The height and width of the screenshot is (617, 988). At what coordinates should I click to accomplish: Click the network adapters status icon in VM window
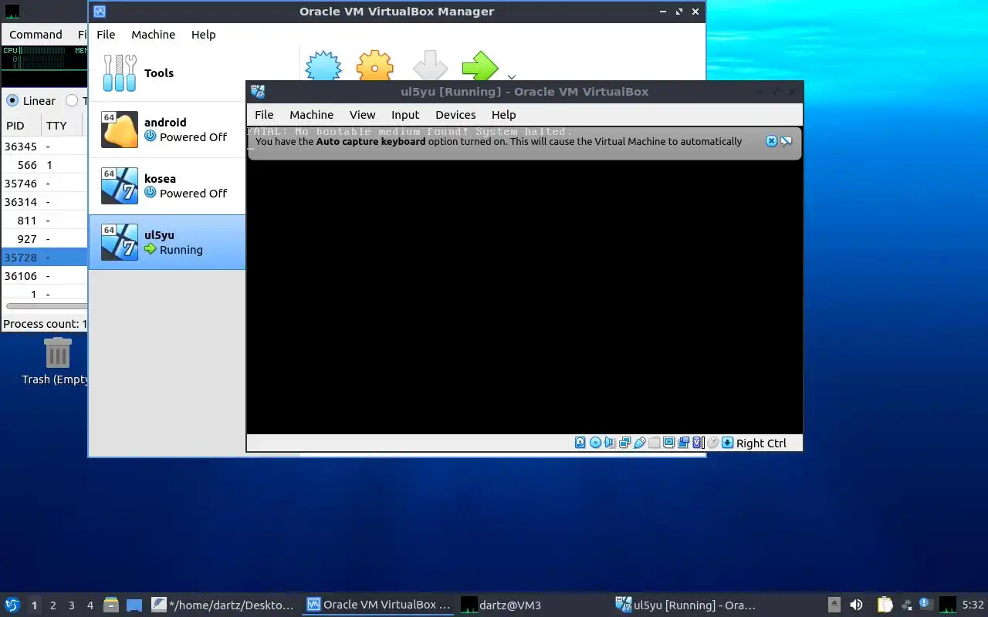624,443
